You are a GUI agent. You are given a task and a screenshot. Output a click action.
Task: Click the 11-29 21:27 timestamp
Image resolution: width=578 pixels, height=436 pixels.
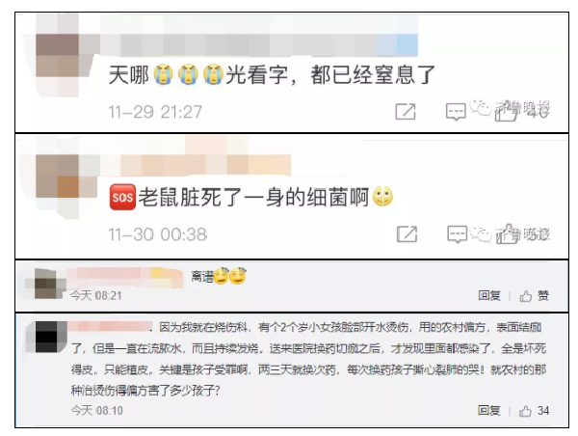(x=155, y=112)
